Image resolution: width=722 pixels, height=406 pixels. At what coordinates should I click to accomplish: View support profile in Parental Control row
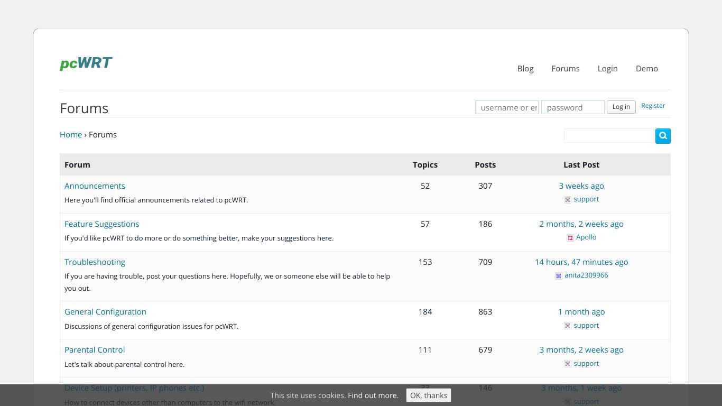point(586,364)
